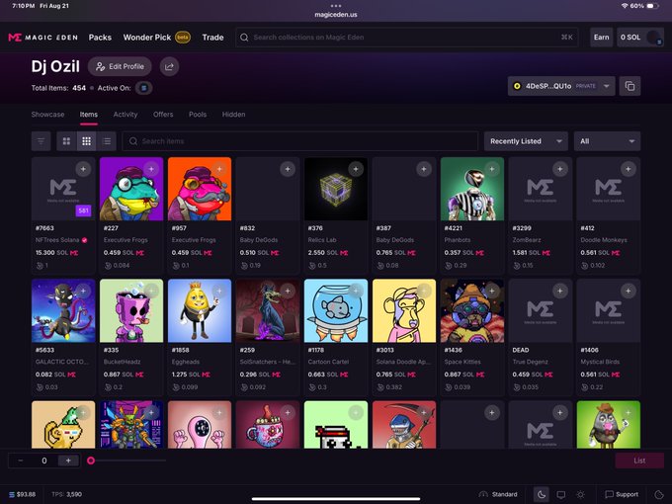This screenshot has width=672, height=504.
Task: Open the Space Kitties #1436 thumbnail
Action: (472, 310)
